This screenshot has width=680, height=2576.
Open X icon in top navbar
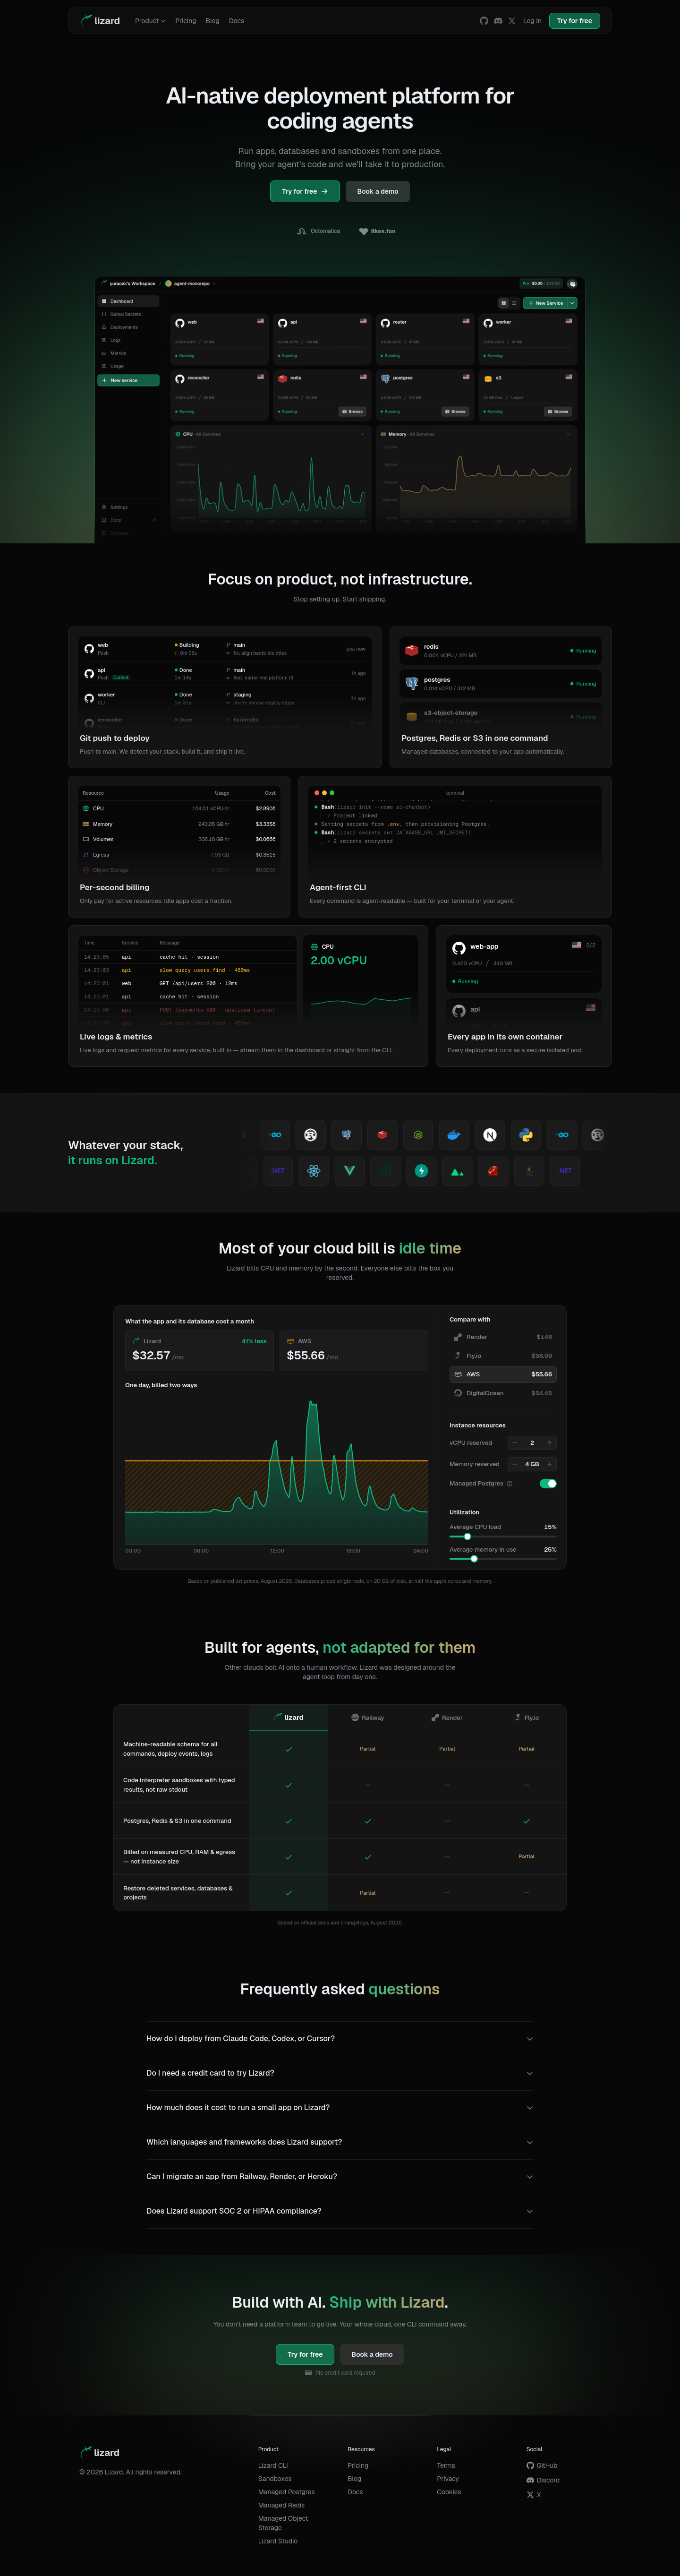pyautogui.click(x=512, y=21)
